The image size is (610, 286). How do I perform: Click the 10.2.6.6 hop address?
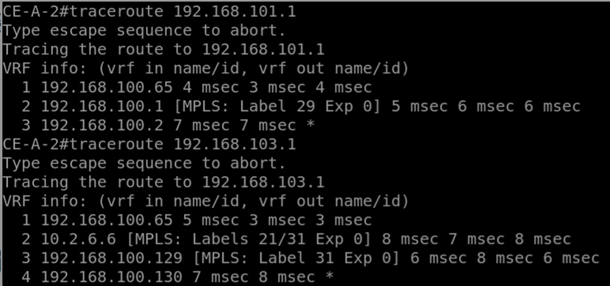tap(78, 239)
